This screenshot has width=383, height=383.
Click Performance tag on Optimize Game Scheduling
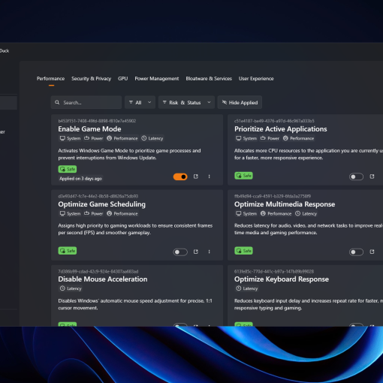pos(122,213)
